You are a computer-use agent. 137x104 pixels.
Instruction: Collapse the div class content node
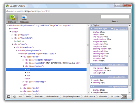(23, 66)
